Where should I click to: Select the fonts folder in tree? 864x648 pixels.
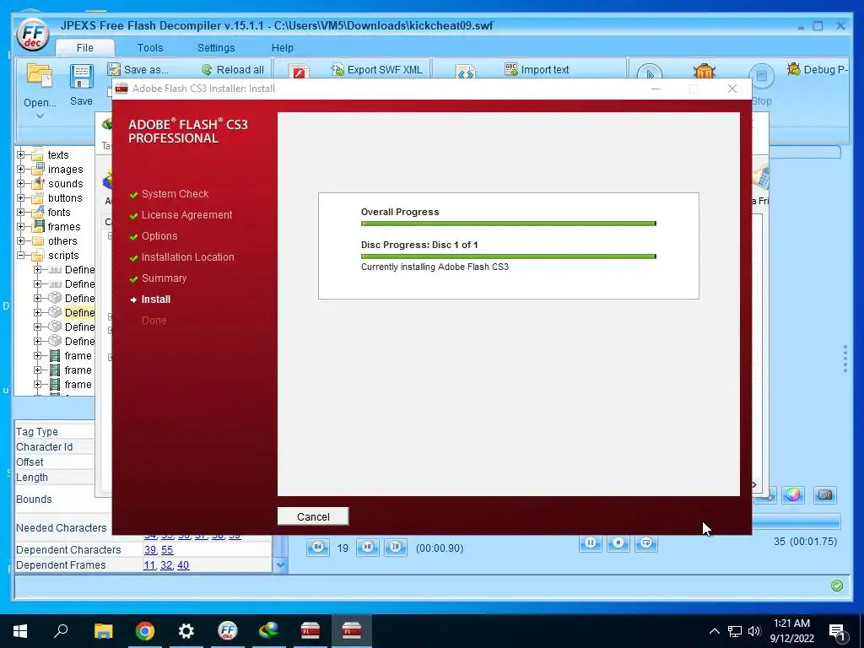point(59,212)
